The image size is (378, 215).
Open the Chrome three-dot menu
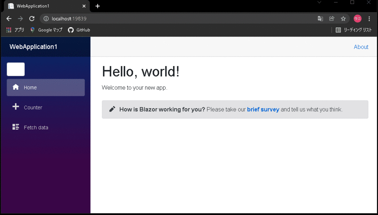pyautogui.click(x=369, y=18)
